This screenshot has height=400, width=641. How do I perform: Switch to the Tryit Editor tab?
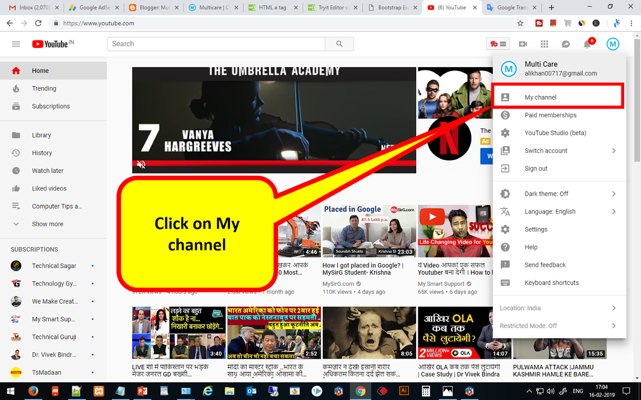tap(333, 8)
